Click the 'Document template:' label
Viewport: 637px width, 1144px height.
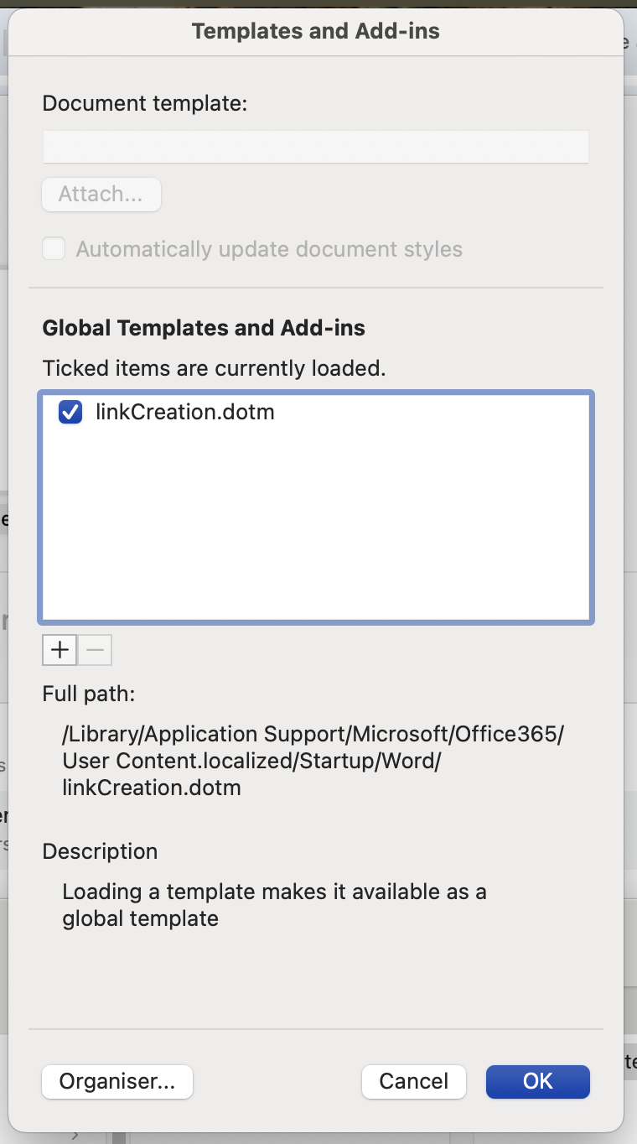[145, 103]
